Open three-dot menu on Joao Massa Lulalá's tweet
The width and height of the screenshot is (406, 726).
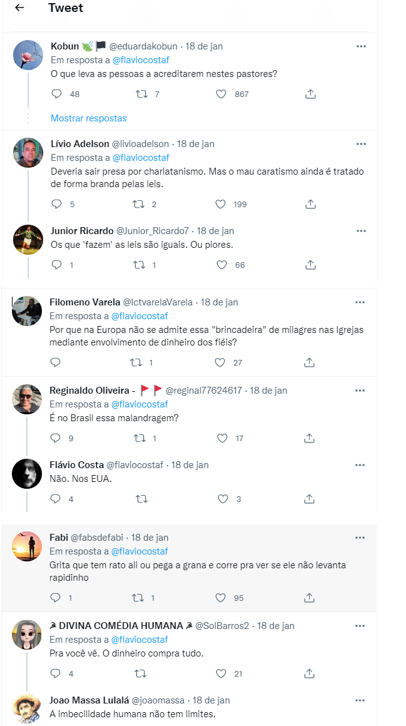point(360,700)
